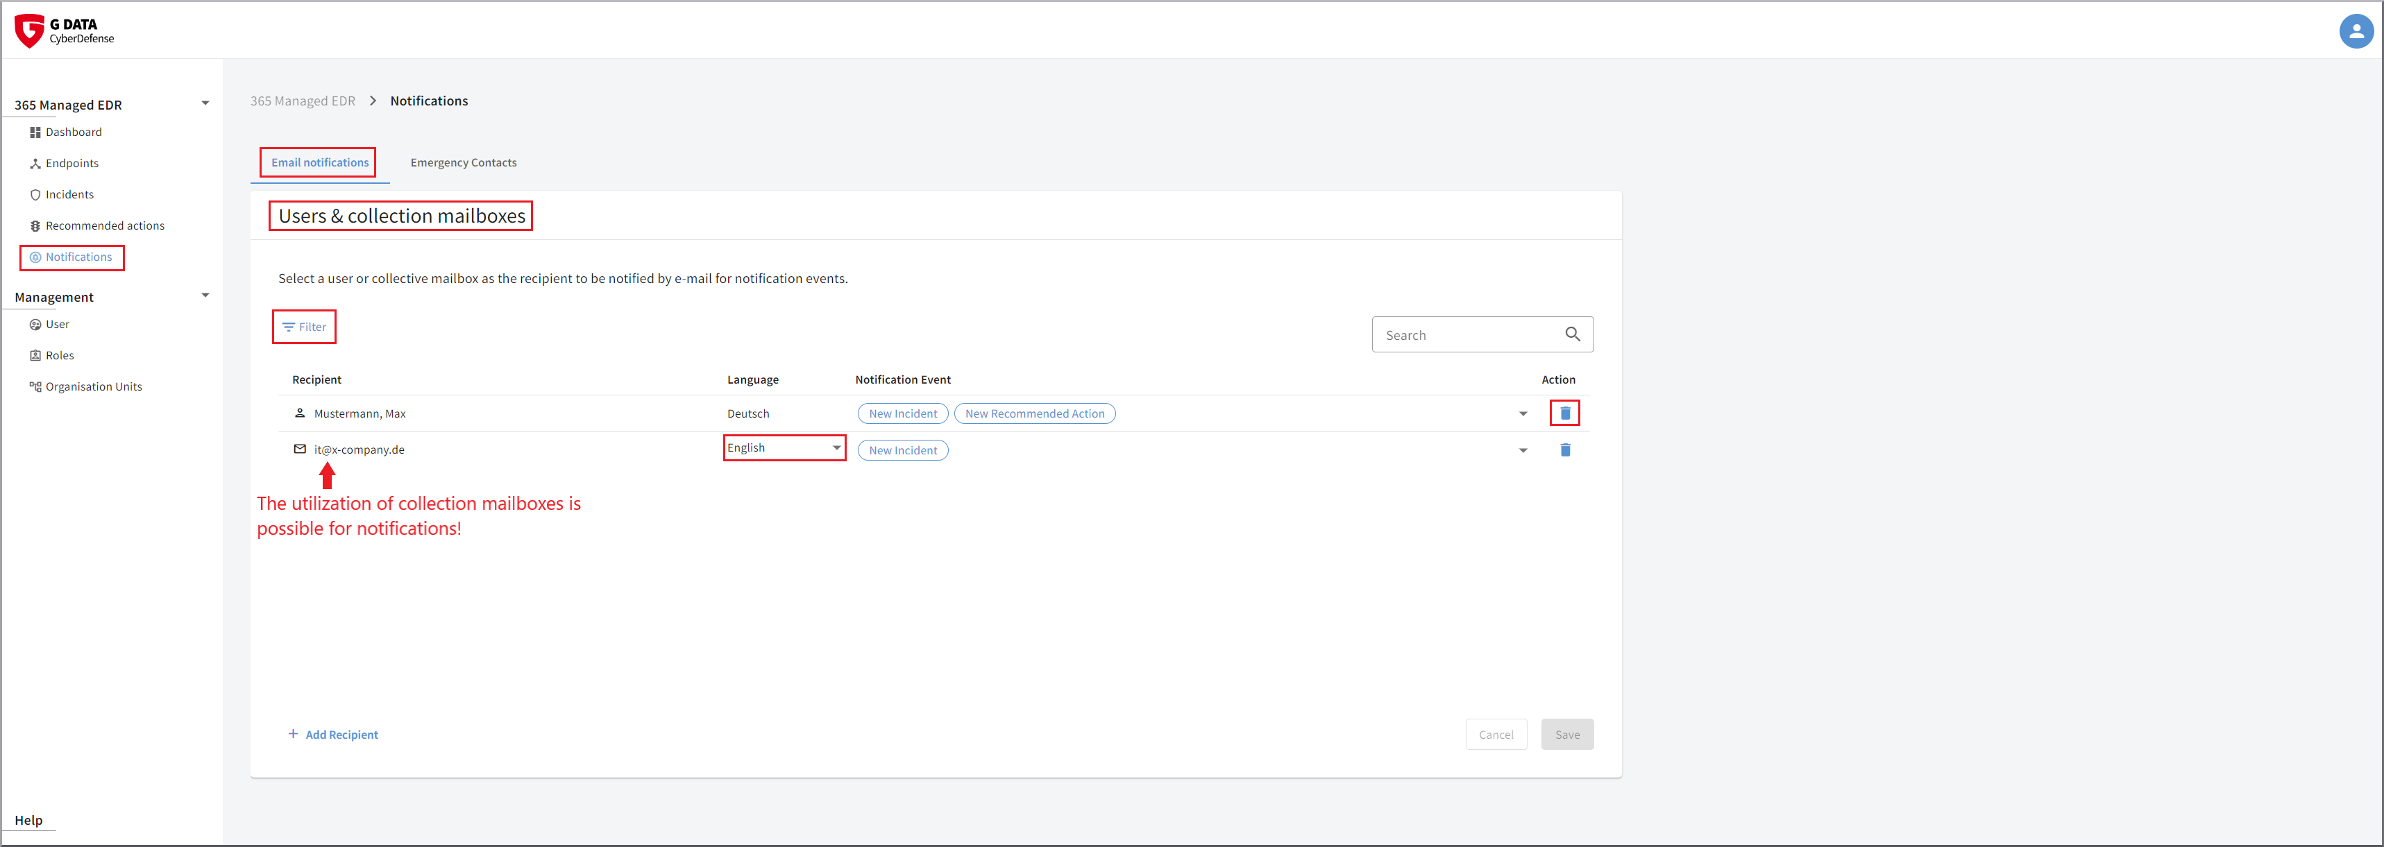Image resolution: width=2384 pixels, height=847 pixels.
Task: Open Dashboard from the sidebar
Action: tap(73, 132)
